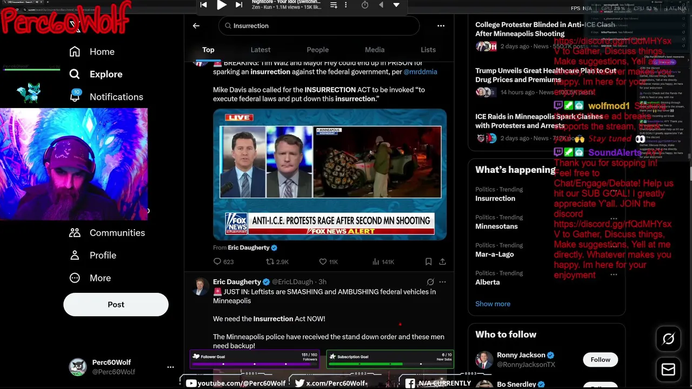
Task: Click the x.com/Perc60Wolf overlay Twitter icon
Action: click(300, 384)
